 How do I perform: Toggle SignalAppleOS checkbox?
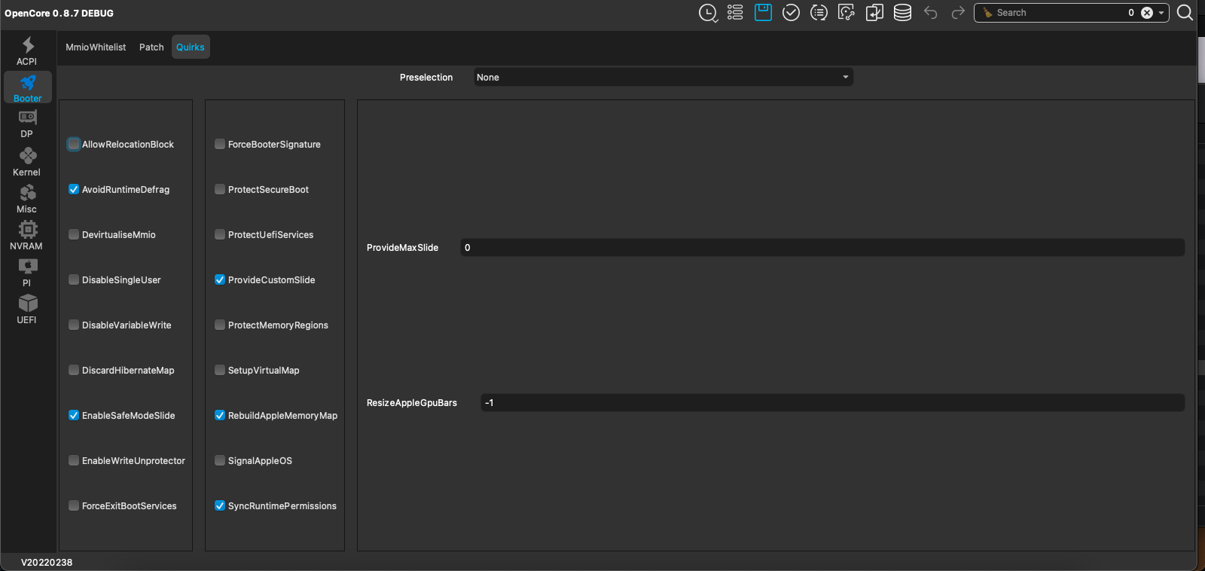coord(220,460)
